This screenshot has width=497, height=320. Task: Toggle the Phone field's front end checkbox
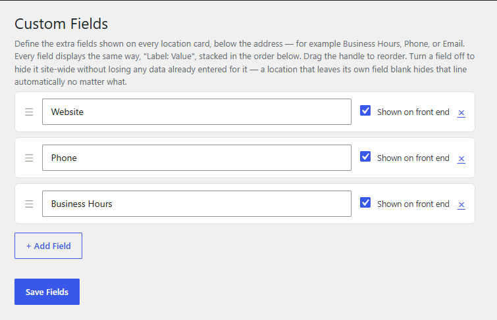click(365, 156)
